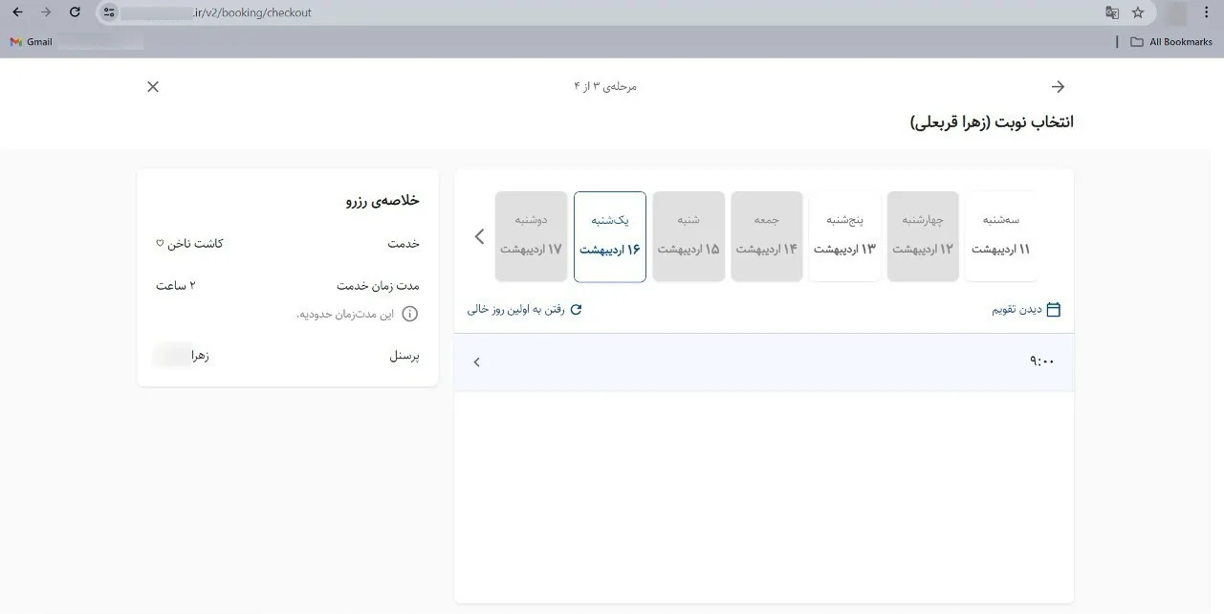Click the label پرسنل

coord(404,356)
